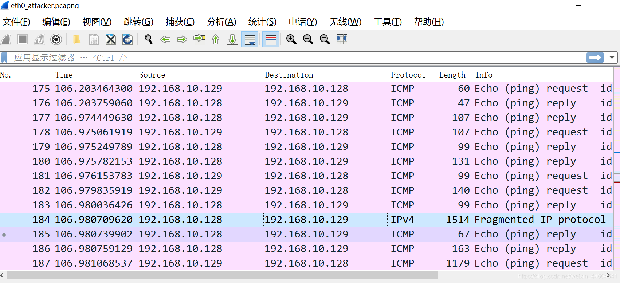Sort by the Protocol column header

[412, 75]
